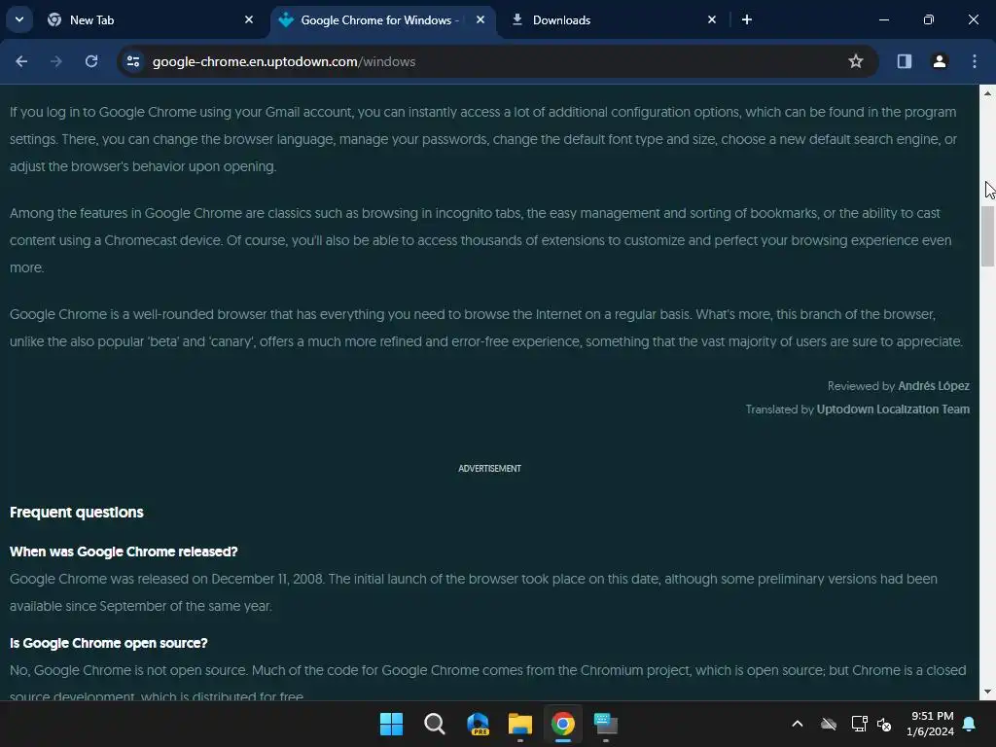
Task: Close the Google Chrome for Windows tab
Action: click(x=480, y=19)
